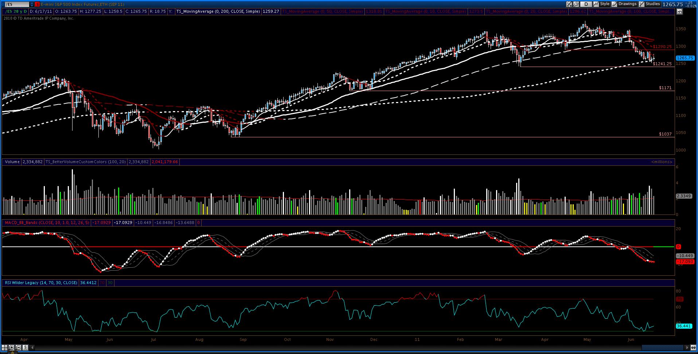Select the RSI Wilder Legacy study label
Image resolution: width=698 pixels, height=354 pixels.
40,283
